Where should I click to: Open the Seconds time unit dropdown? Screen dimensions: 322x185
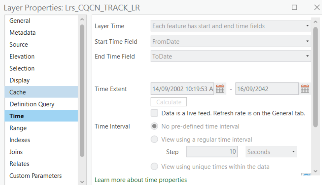(293, 152)
